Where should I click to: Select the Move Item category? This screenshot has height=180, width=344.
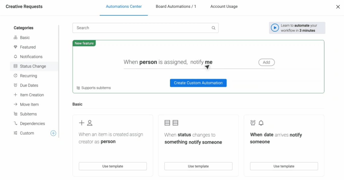click(x=34, y=104)
